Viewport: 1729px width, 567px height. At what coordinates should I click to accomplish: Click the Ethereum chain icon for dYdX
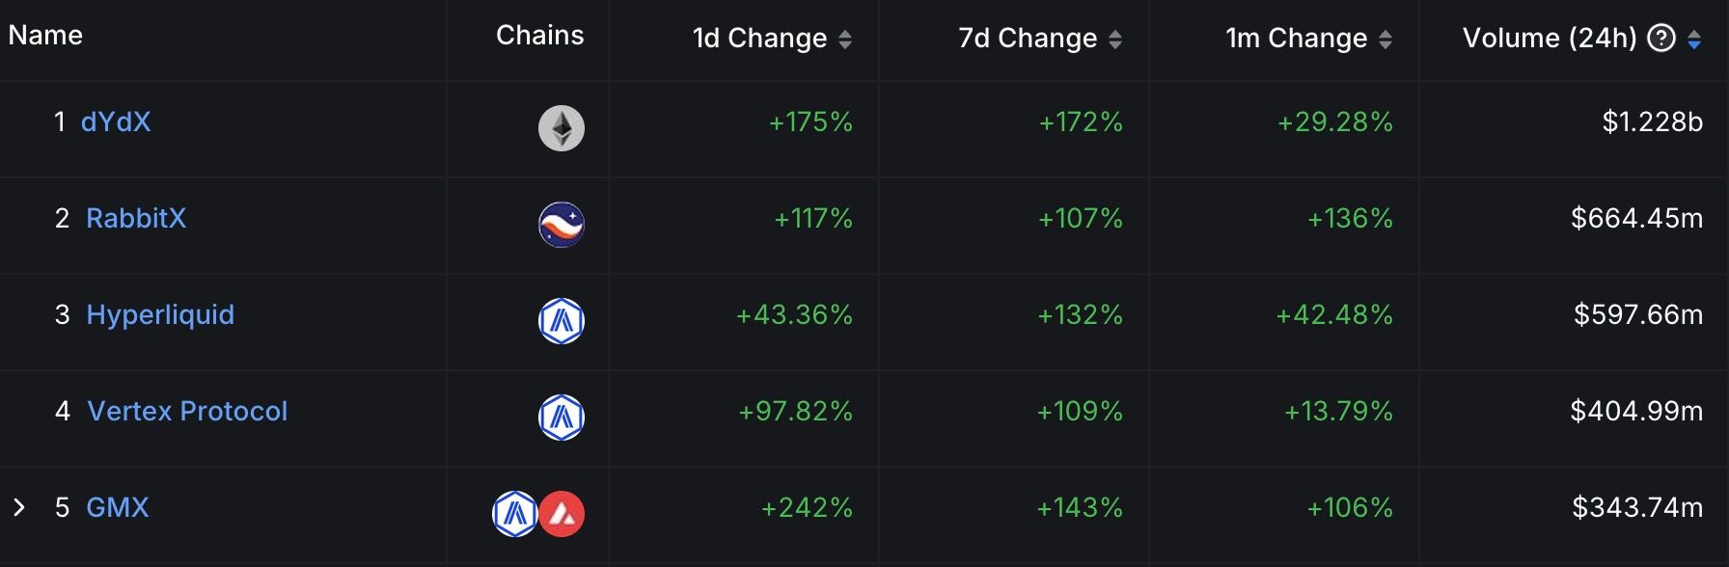tap(561, 128)
